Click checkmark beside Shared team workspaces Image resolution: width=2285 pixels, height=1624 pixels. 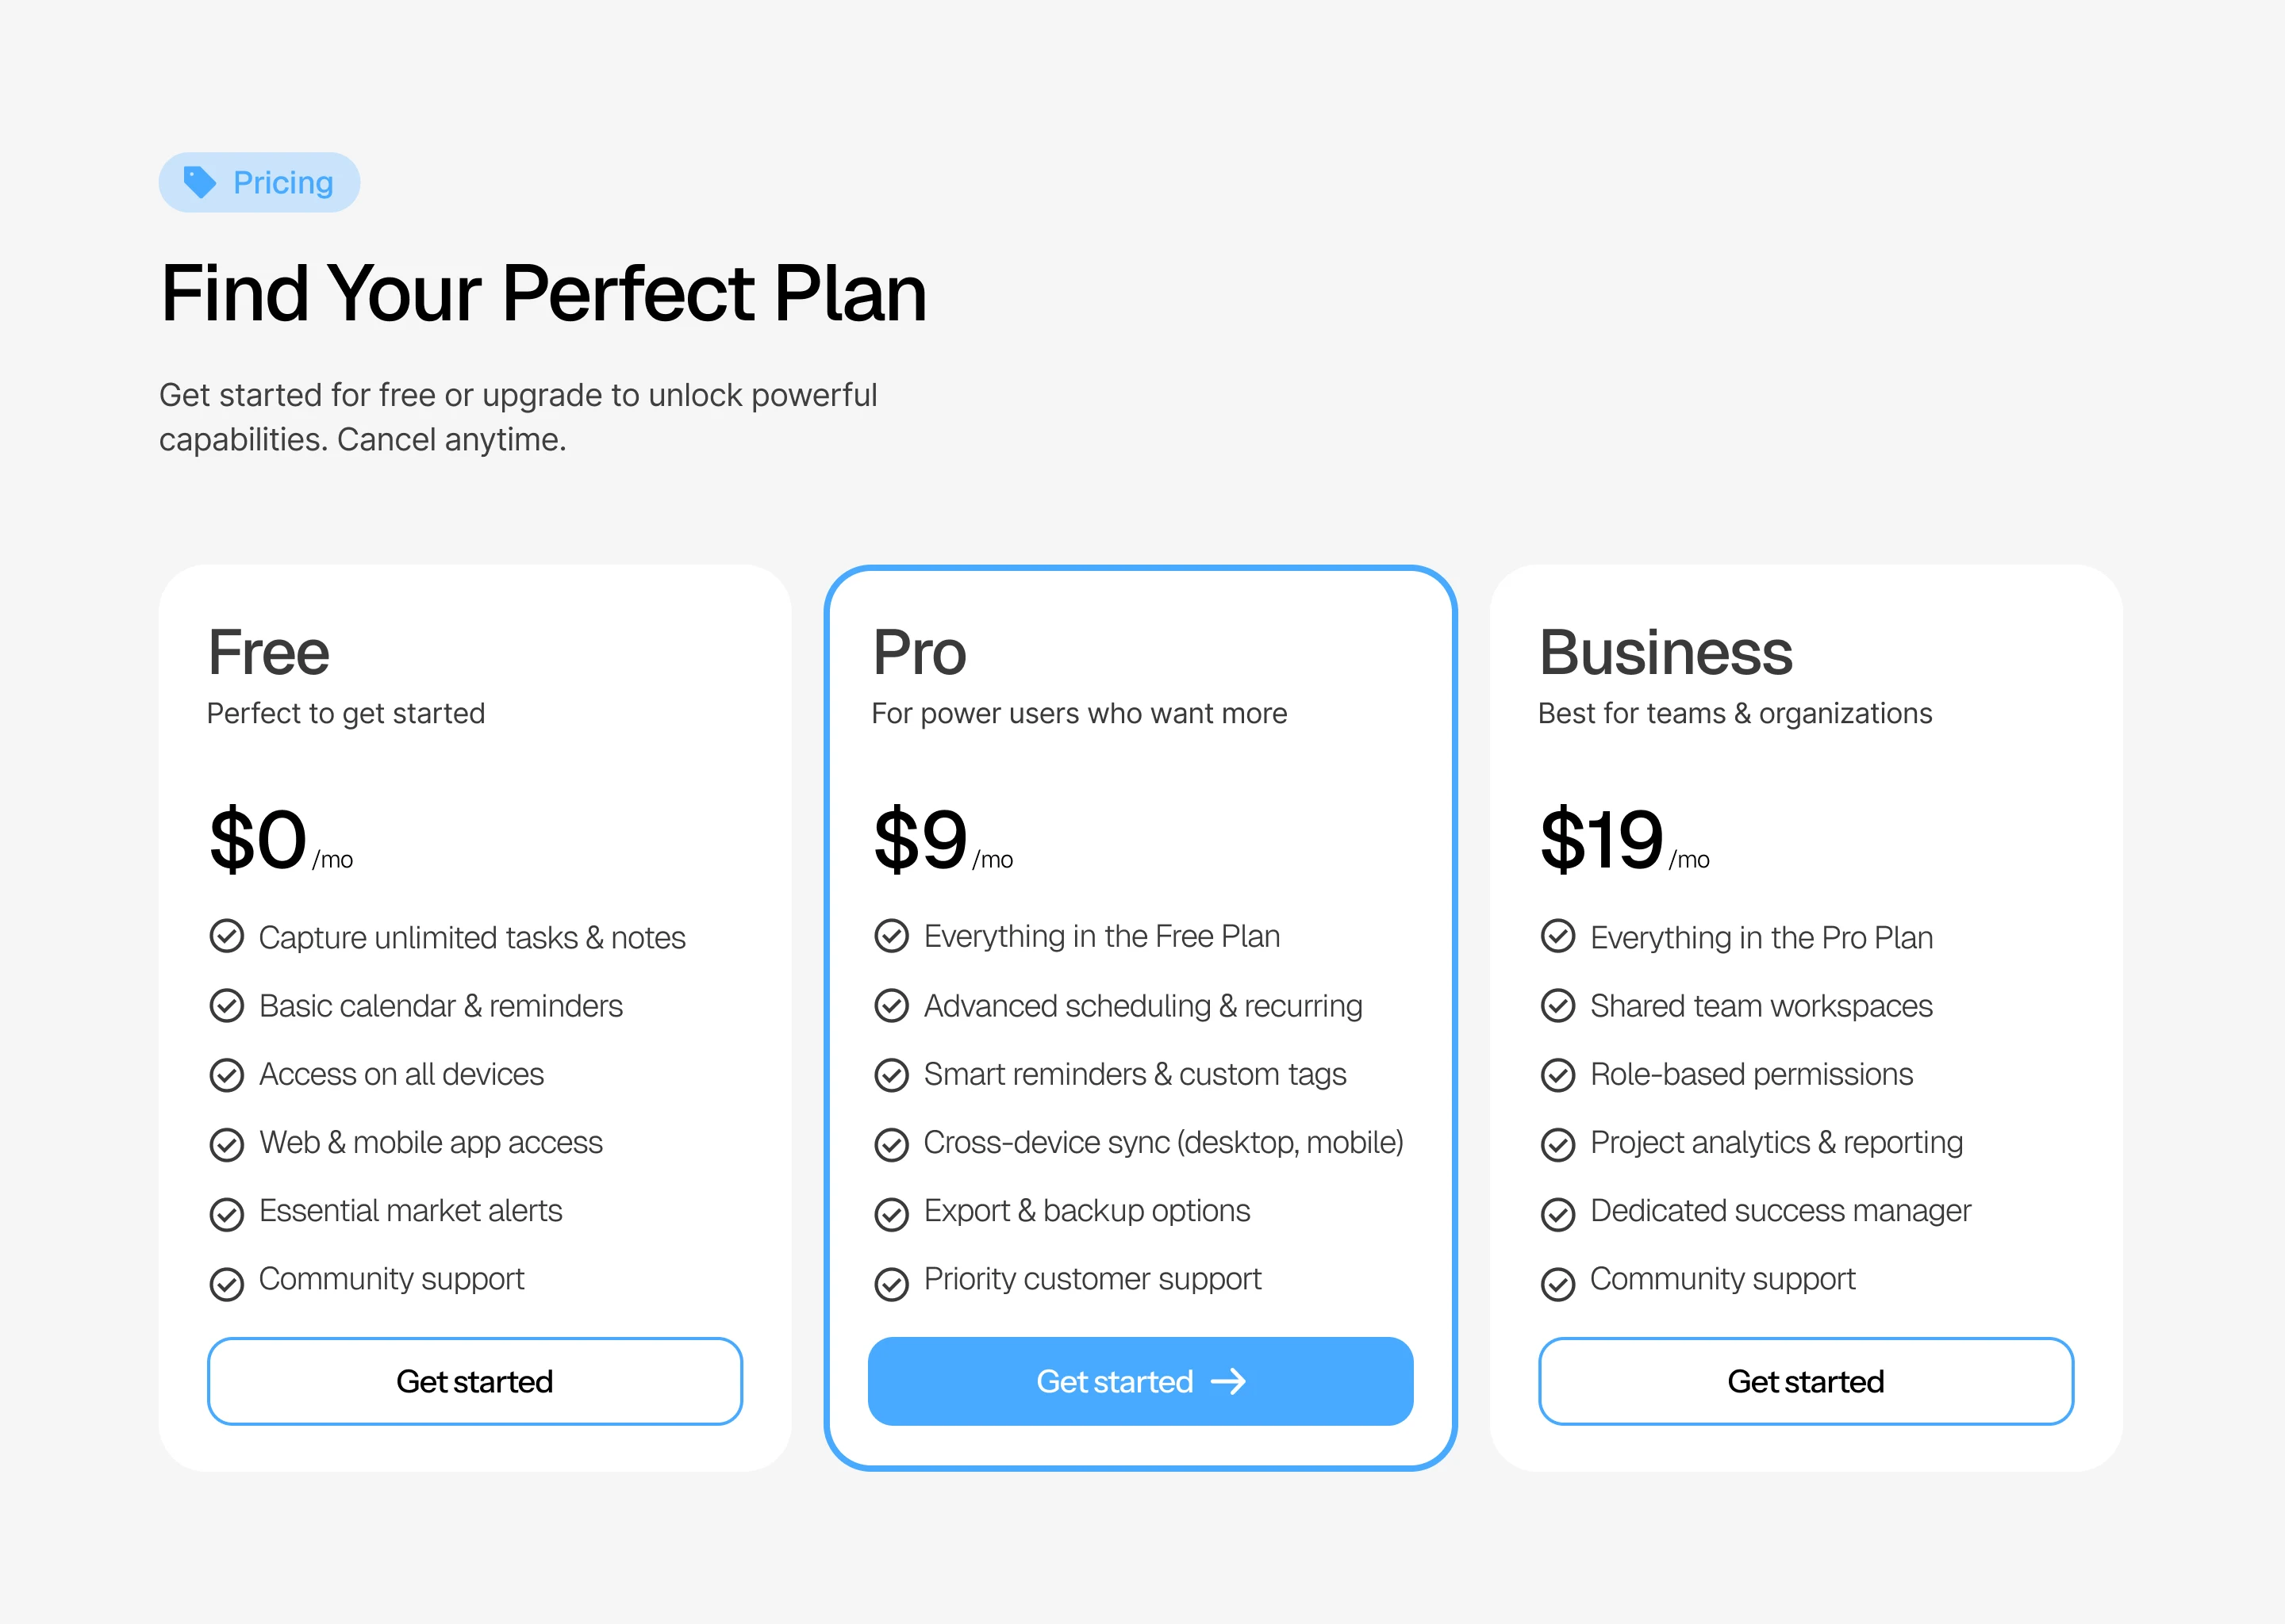pos(1557,1006)
